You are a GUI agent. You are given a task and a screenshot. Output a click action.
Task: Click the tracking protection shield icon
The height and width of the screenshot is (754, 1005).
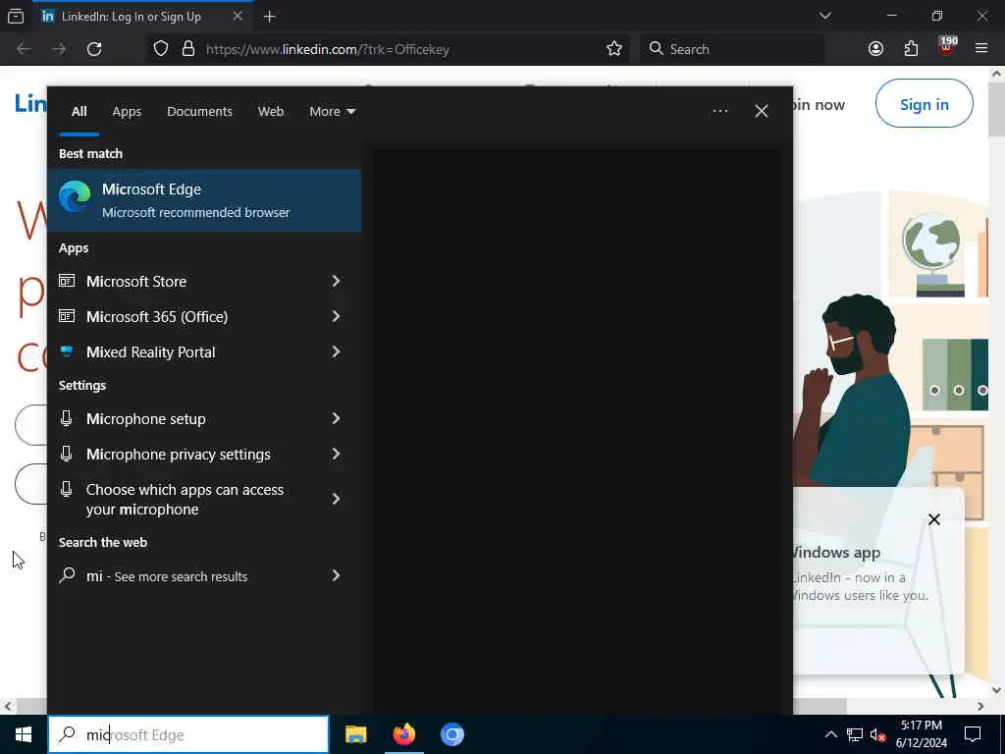pos(161,49)
